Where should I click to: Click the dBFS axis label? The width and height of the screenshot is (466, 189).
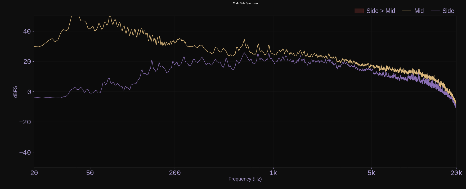click(15, 92)
